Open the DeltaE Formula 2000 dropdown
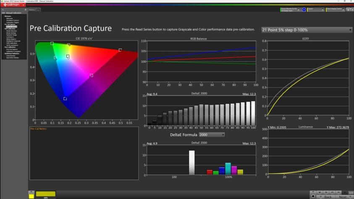The width and height of the screenshot is (354, 199). pyautogui.click(x=212, y=135)
